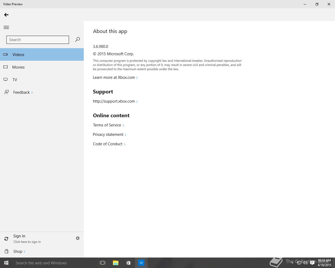335x268 pixels.
Task: Open the notification center icon
Action: coord(312,263)
